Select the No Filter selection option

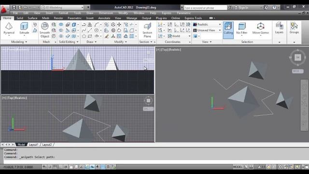pos(241,29)
